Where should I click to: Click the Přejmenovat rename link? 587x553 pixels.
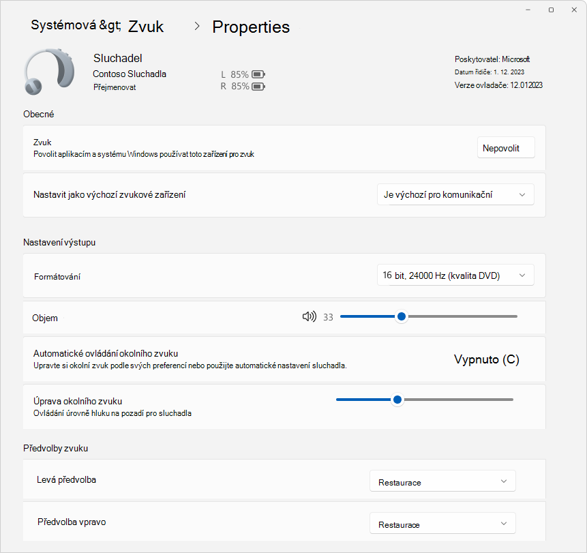point(115,87)
